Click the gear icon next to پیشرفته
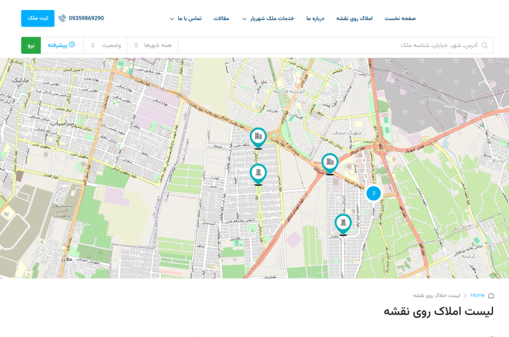 pyautogui.click(x=72, y=45)
